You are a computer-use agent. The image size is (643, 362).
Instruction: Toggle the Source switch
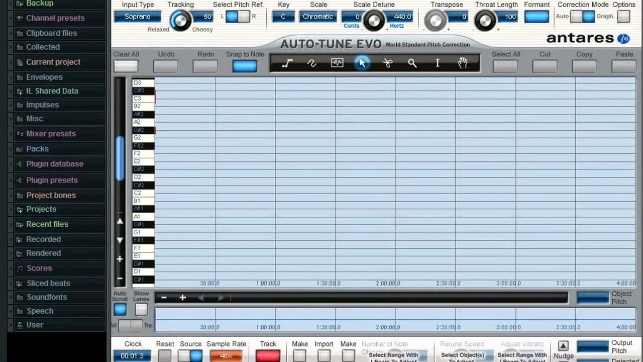click(190, 356)
